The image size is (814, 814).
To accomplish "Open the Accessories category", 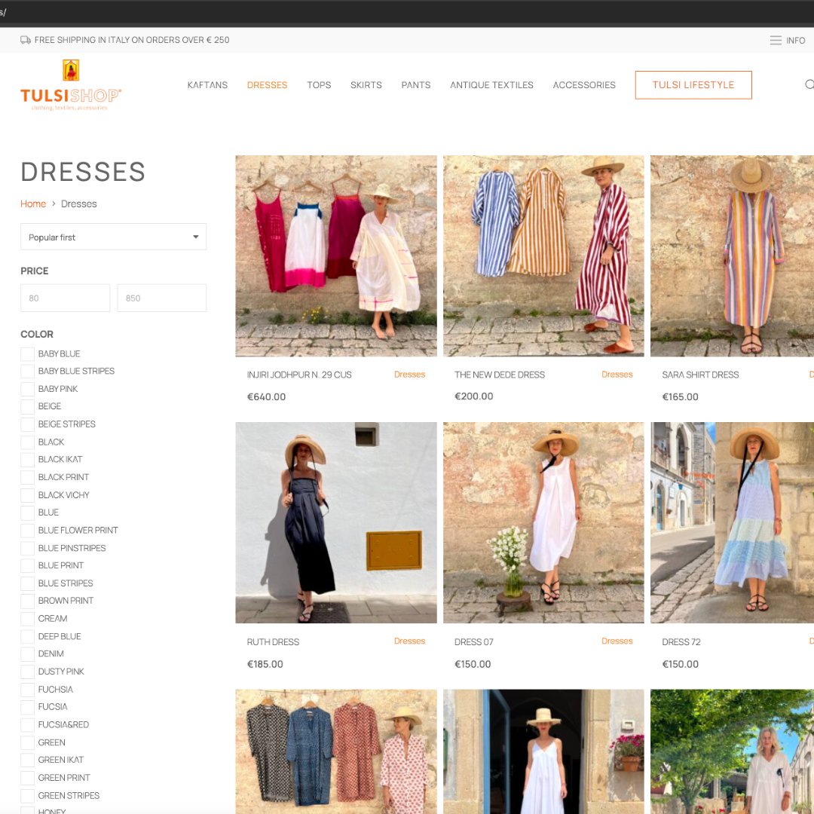I will coord(584,85).
